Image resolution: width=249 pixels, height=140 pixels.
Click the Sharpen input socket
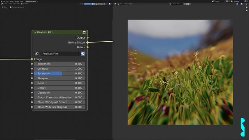(32, 78)
